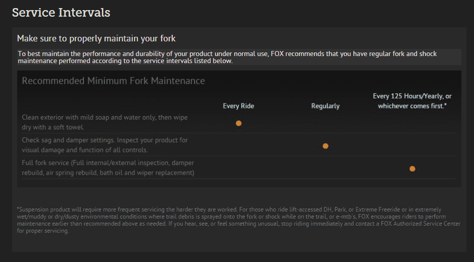Click 'dry with a soft towel' text

point(53,127)
